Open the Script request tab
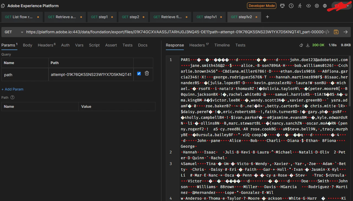This screenshot has height=201, width=353. click(94, 45)
